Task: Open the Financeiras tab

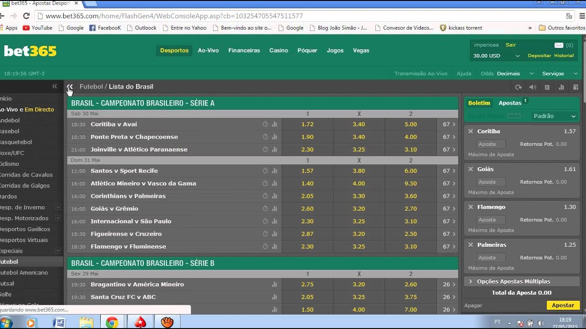Action: pos(244,51)
